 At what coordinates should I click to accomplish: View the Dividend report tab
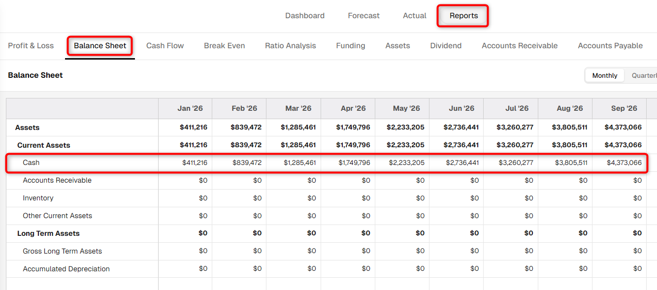tap(446, 46)
